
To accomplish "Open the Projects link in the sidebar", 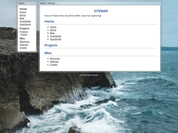I will point(24,32).
